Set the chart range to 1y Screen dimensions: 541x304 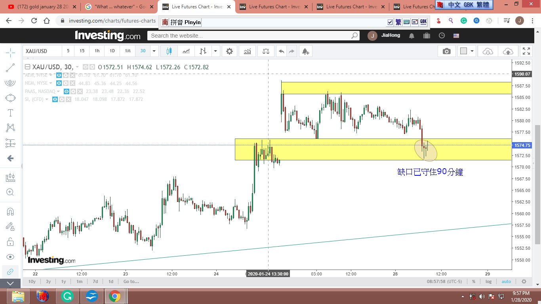coord(63,282)
